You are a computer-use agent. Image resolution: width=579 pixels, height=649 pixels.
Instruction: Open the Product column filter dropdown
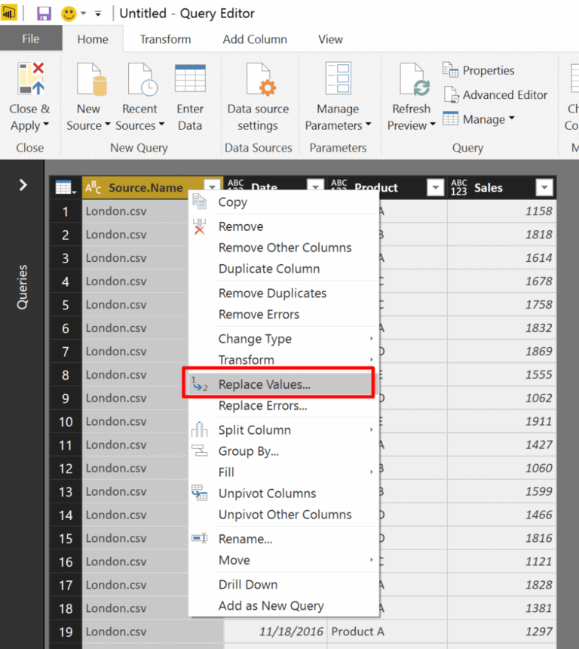click(435, 188)
